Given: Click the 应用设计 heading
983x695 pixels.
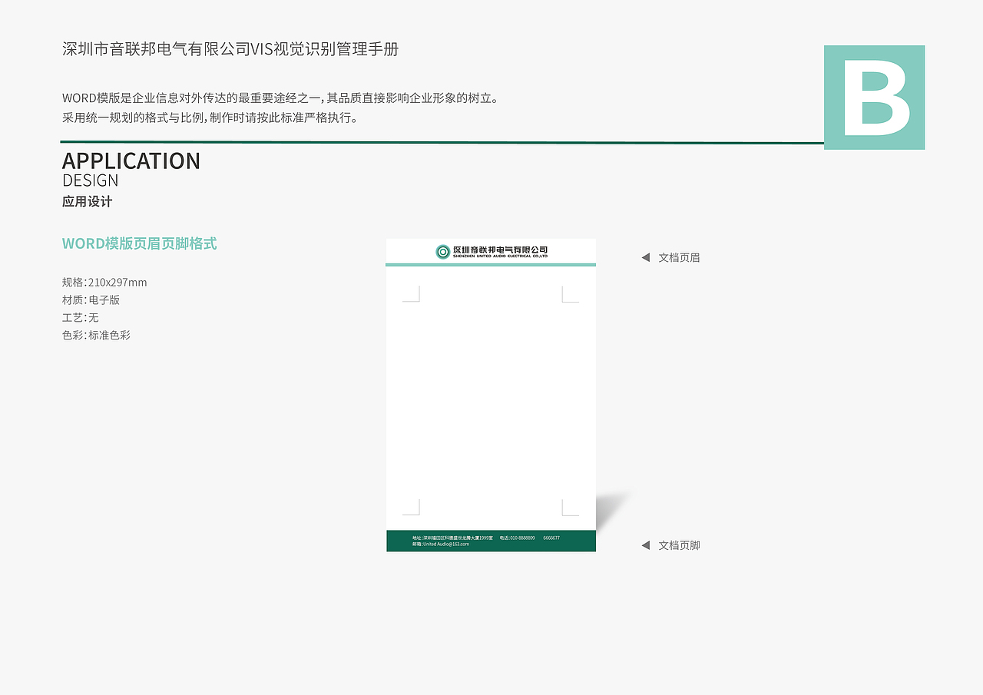Looking at the screenshot, I should coord(87,202).
